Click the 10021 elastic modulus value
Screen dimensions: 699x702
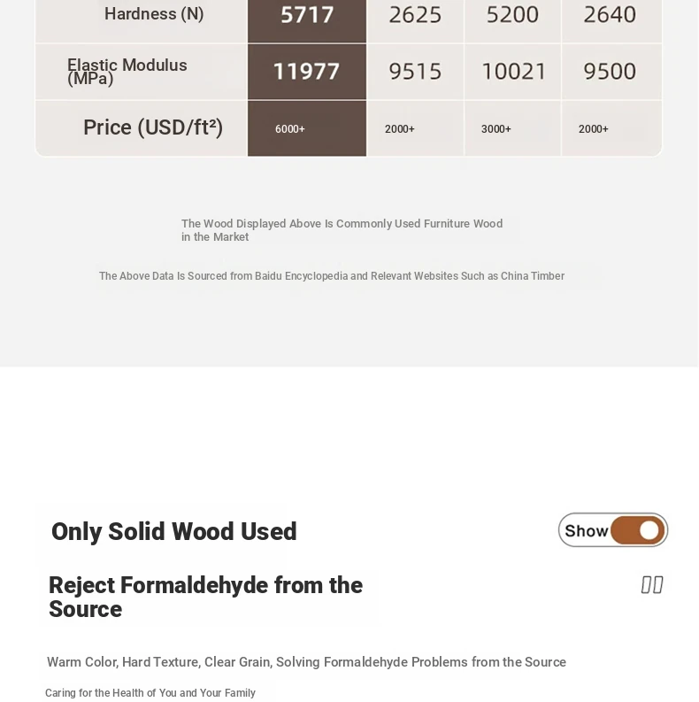point(514,72)
